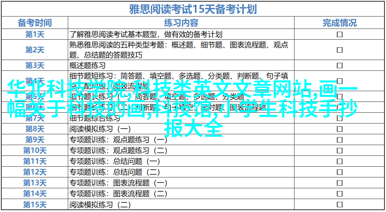Click the 专项题训练：观点题练习（二） cell
The image size is (386, 212).
pos(181,150)
